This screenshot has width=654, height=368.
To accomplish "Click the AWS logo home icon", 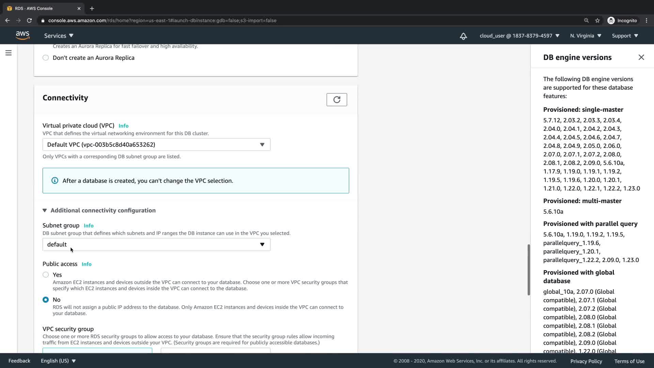I will (x=22, y=35).
